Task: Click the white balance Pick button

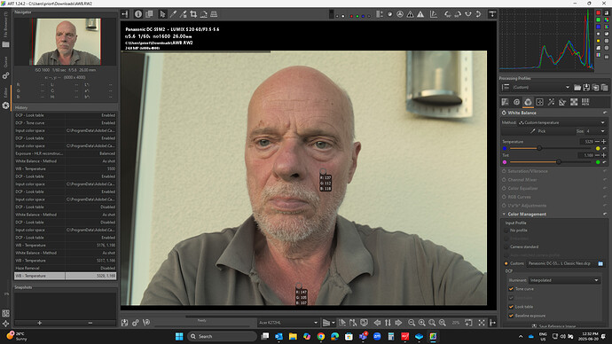Action: click(537, 131)
